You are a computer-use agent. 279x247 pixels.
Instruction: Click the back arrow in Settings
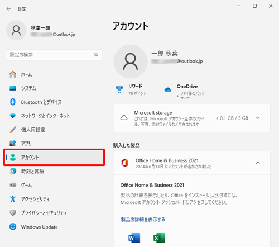pos(8,9)
